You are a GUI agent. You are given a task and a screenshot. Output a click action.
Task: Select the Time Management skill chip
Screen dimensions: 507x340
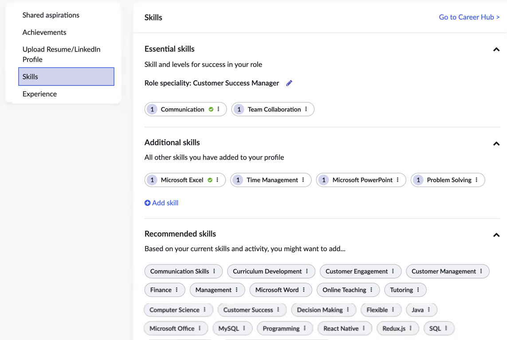(x=271, y=180)
